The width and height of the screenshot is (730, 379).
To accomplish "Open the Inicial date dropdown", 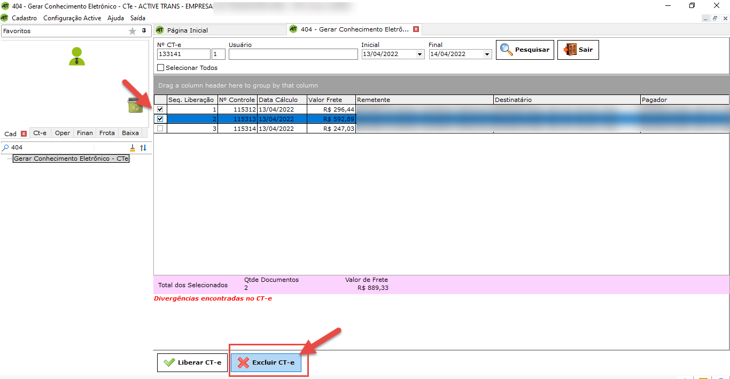I will tap(420, 54).
